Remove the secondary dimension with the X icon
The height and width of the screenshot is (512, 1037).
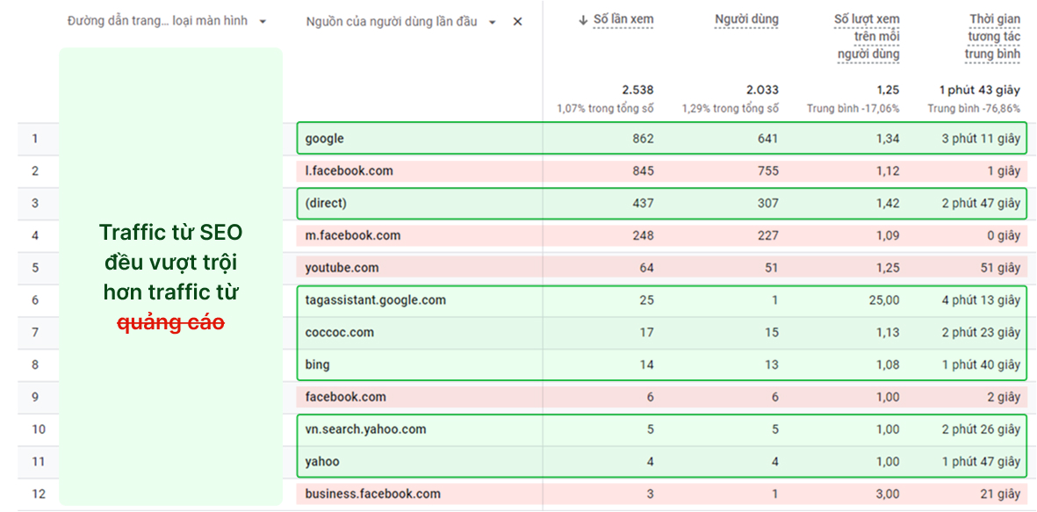pyautogui.click(x=517, y=22)
